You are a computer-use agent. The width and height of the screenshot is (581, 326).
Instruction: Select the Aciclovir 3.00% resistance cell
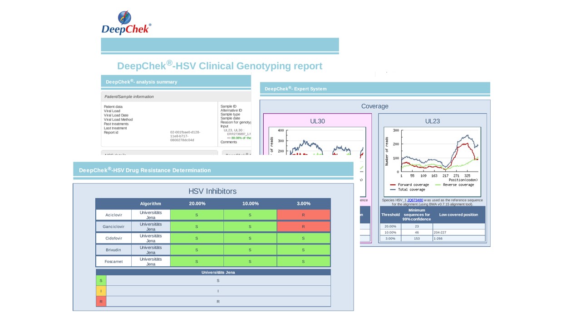click(x=304, y=215)
